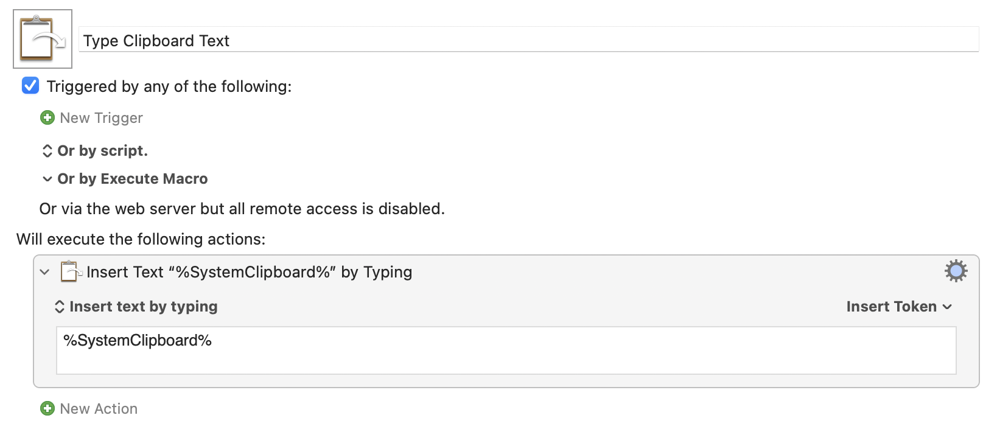
Task: Click the green plus New Action icon
Action: tap(47, 408)
